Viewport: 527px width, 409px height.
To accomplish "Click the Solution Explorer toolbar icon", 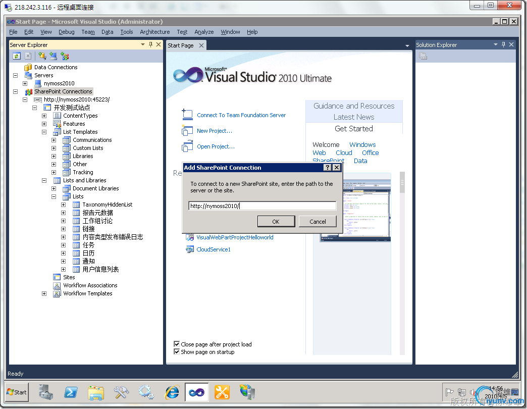I will pos(423,56).
